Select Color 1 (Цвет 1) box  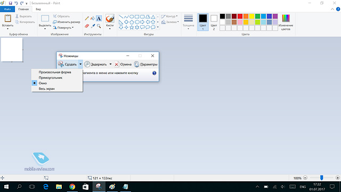pos(203,22)
